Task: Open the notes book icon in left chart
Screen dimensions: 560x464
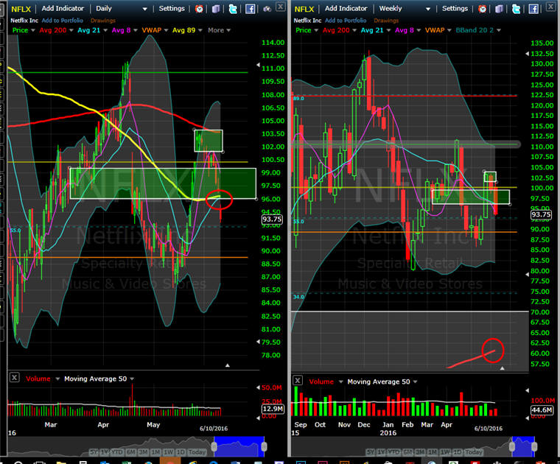Action: (216, 9)
